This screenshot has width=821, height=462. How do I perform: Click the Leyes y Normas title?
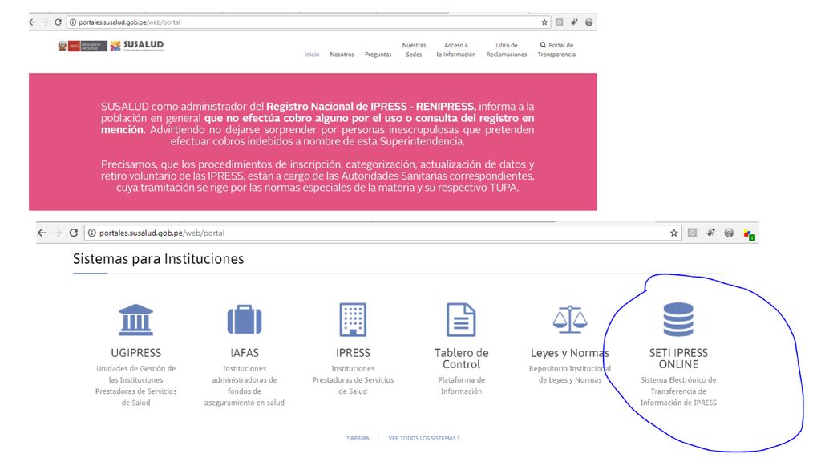pos(570,353)
